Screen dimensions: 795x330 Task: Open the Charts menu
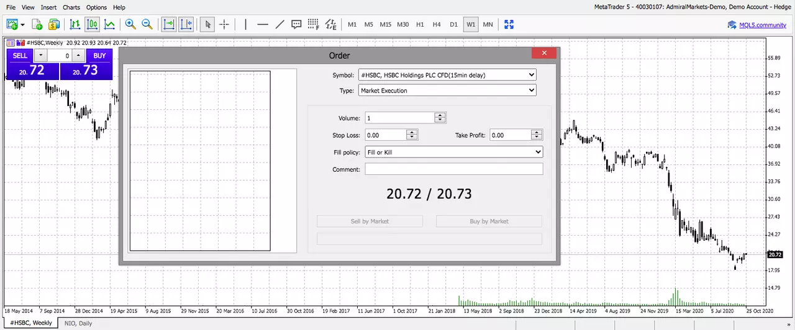(71, 7)
